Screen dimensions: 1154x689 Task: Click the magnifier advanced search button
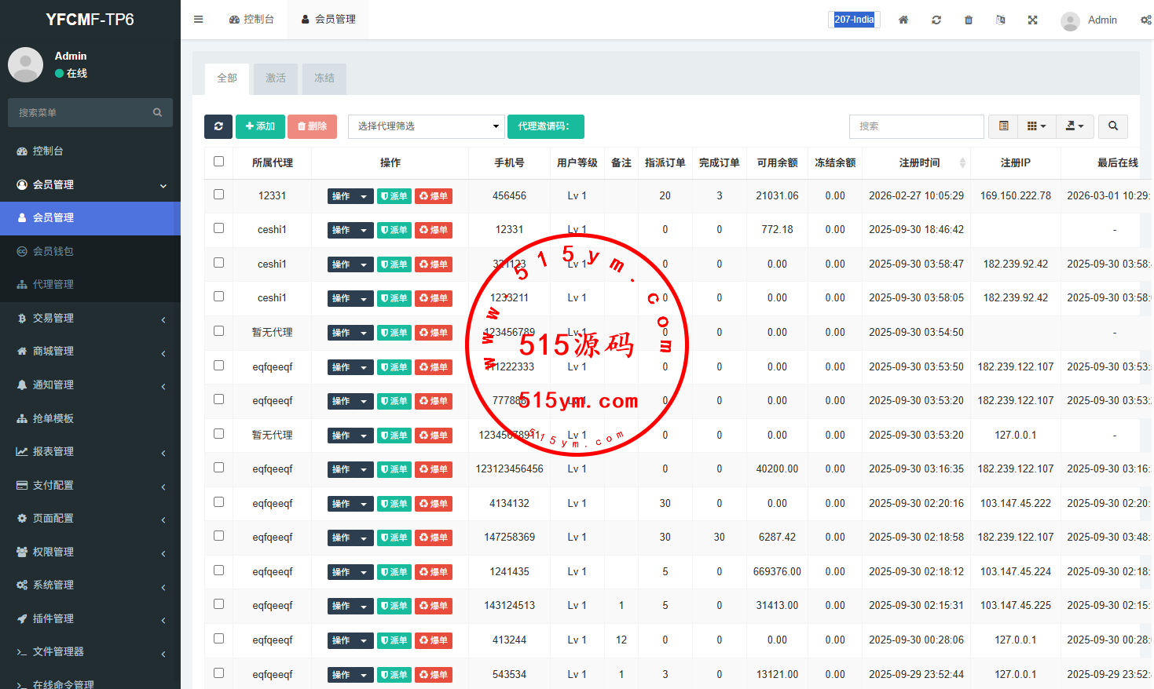pos(1113,126)
